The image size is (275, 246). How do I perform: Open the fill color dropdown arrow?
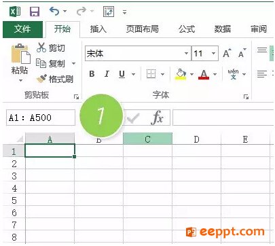point(192,74)
